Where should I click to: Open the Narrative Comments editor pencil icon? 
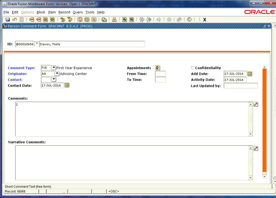coord(256,148)
